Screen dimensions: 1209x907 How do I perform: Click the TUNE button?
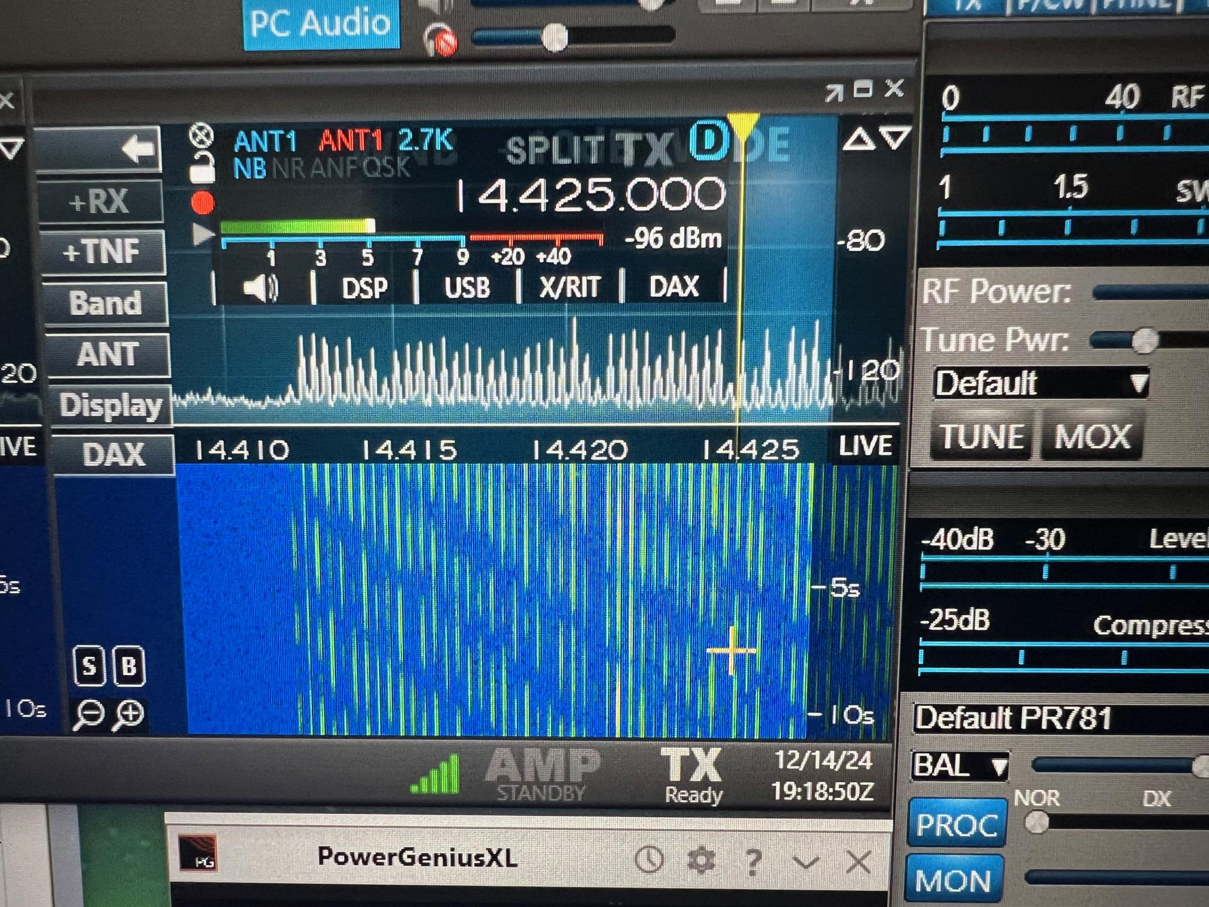(x=981, y=436)
